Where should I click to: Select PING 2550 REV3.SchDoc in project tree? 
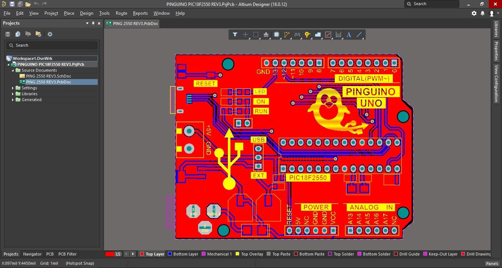(x=48, y=76)
